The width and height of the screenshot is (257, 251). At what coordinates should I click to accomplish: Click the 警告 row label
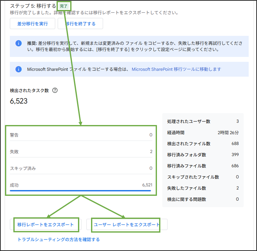click(14, 135)
